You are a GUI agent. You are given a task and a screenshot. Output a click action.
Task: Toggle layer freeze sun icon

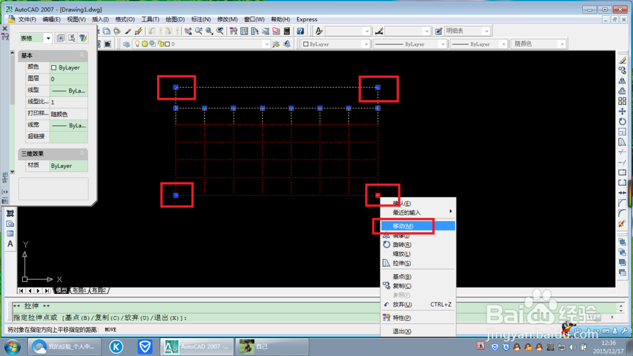pos(144,44)
